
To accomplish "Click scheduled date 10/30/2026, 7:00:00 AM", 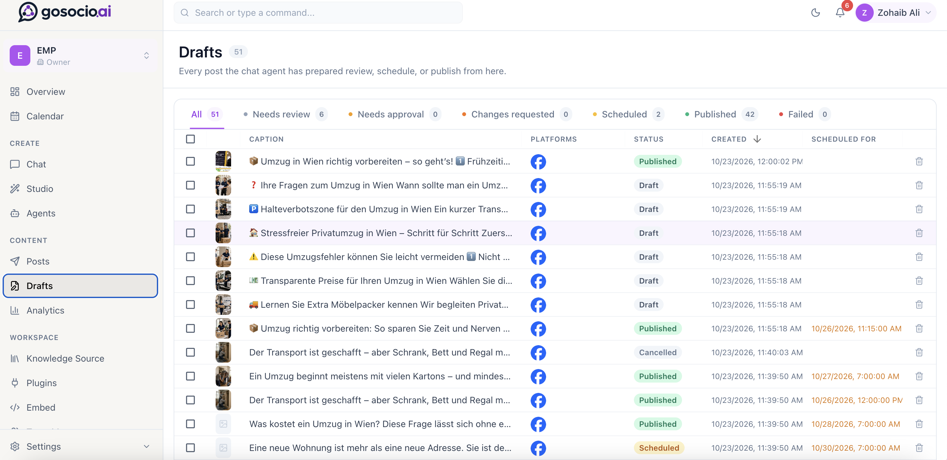I will click(x=856, y=448).
